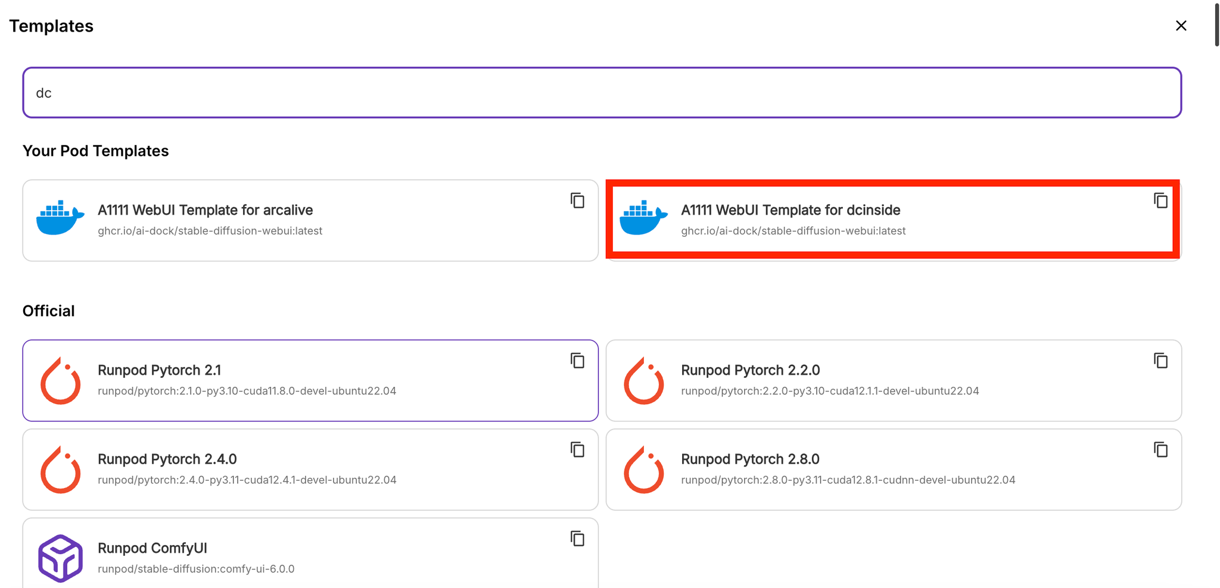Click the Docker whale icon for dcinside

[x=643, y=218]
